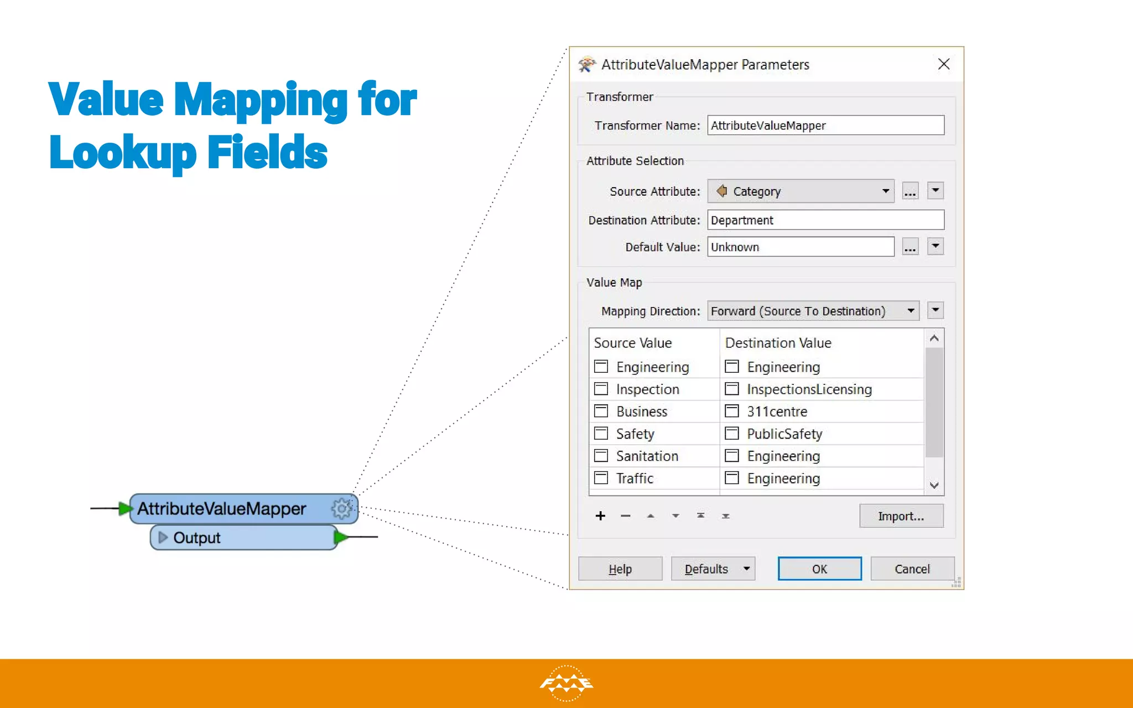Click the FME app icon in the title bar

click(587, 64)
